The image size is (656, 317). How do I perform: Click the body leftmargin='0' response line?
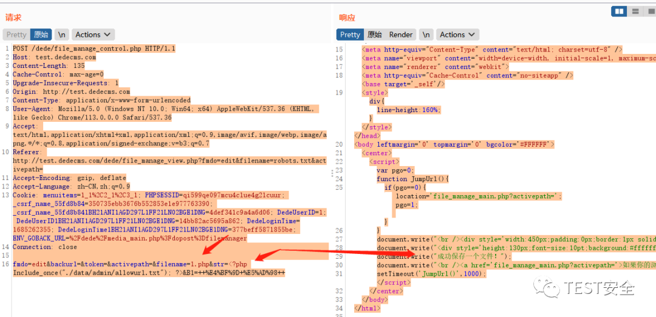point(454,144)
